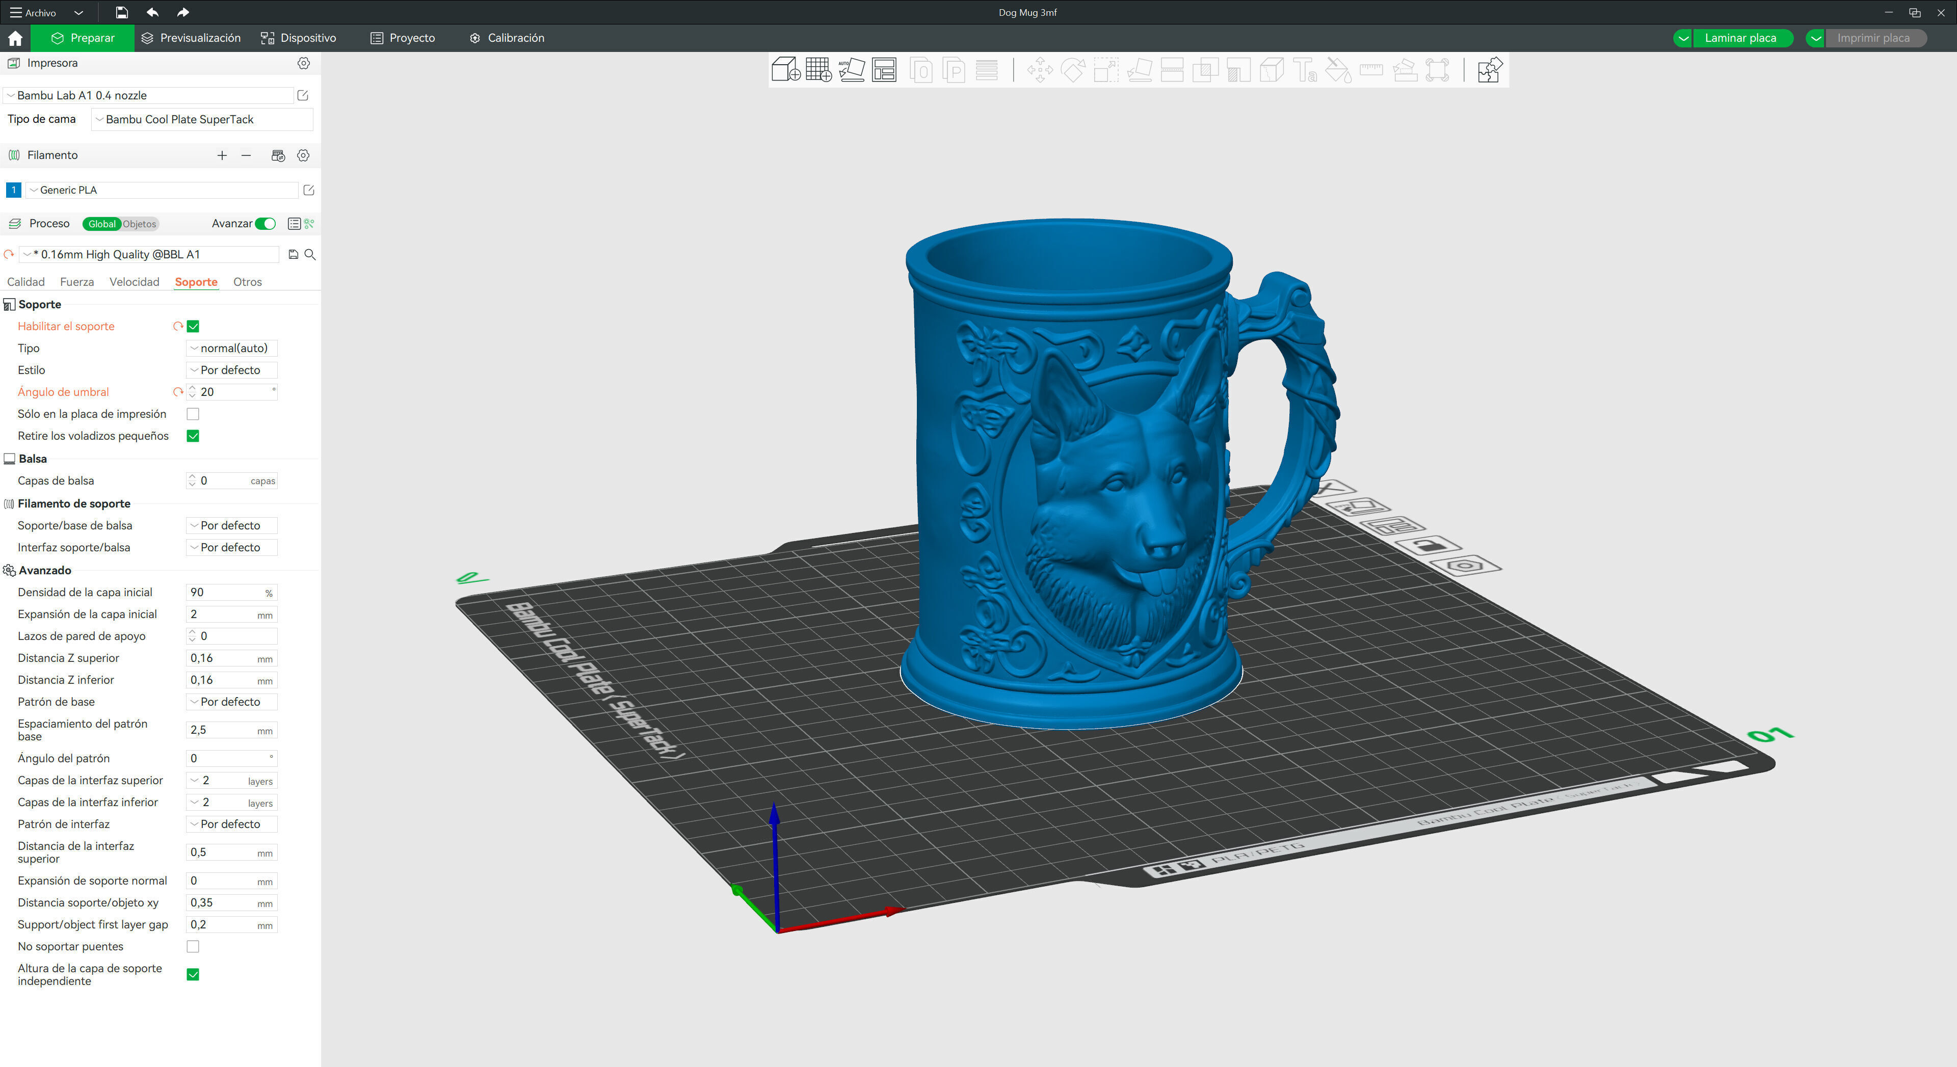Image resolution: width=1957 pixels, height=1067 pixels.
Task: Select the Lay on face tool
Action: pyautogui.click(x=1139, y=71)
